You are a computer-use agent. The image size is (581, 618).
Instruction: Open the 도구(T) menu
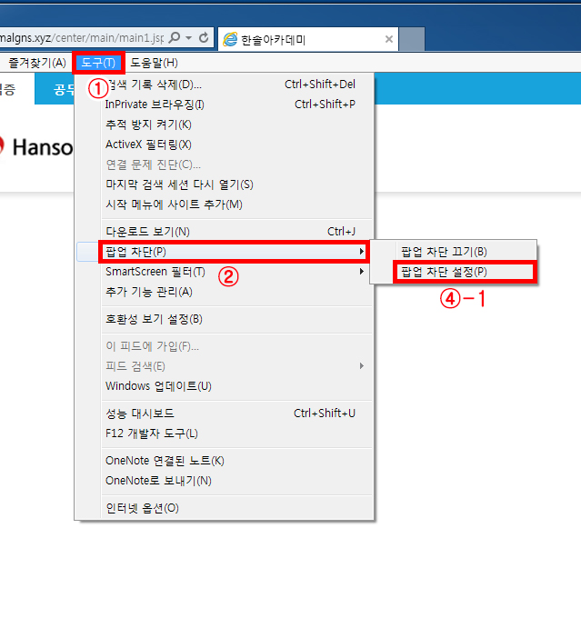point(98,63)
